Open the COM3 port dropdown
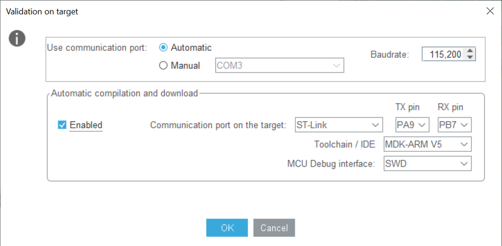This screenshot has width=502, height=246. pyautogui.click(x=279, y=66)
